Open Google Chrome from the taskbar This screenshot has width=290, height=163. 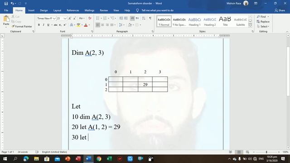(x=99, y=159)
